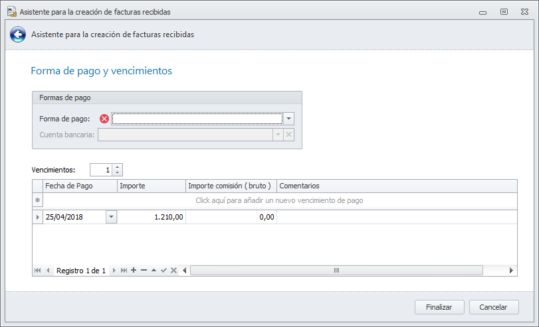
Task: Click the application icon in title bar
Action: tap(12, 11)
